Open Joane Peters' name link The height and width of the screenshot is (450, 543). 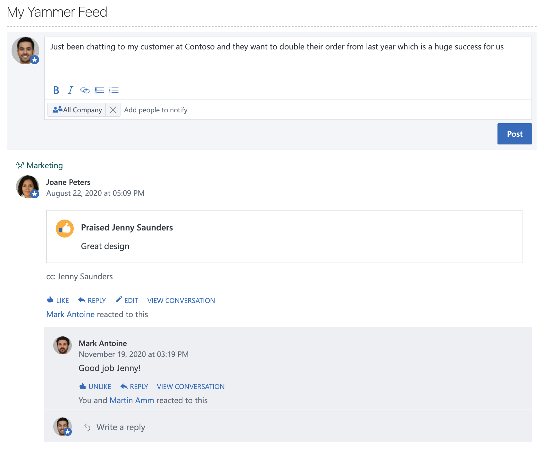[x=68, y=182]
